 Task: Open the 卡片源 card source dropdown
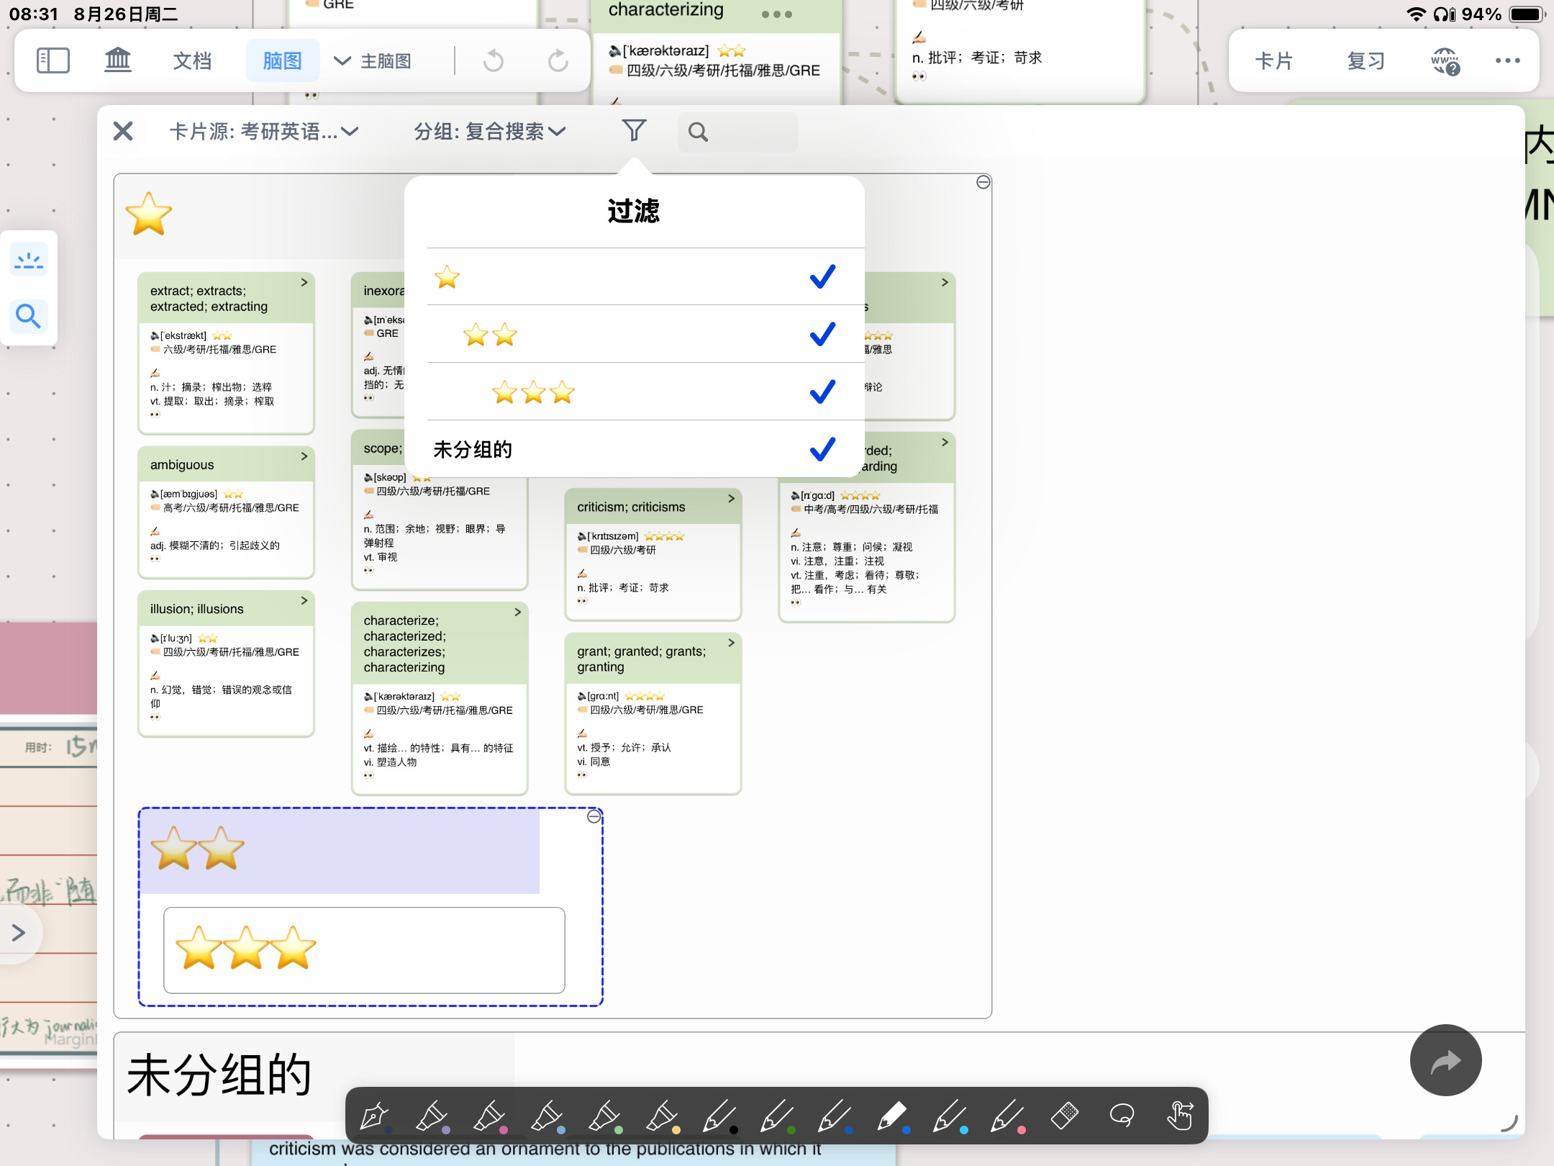(263, 131)
